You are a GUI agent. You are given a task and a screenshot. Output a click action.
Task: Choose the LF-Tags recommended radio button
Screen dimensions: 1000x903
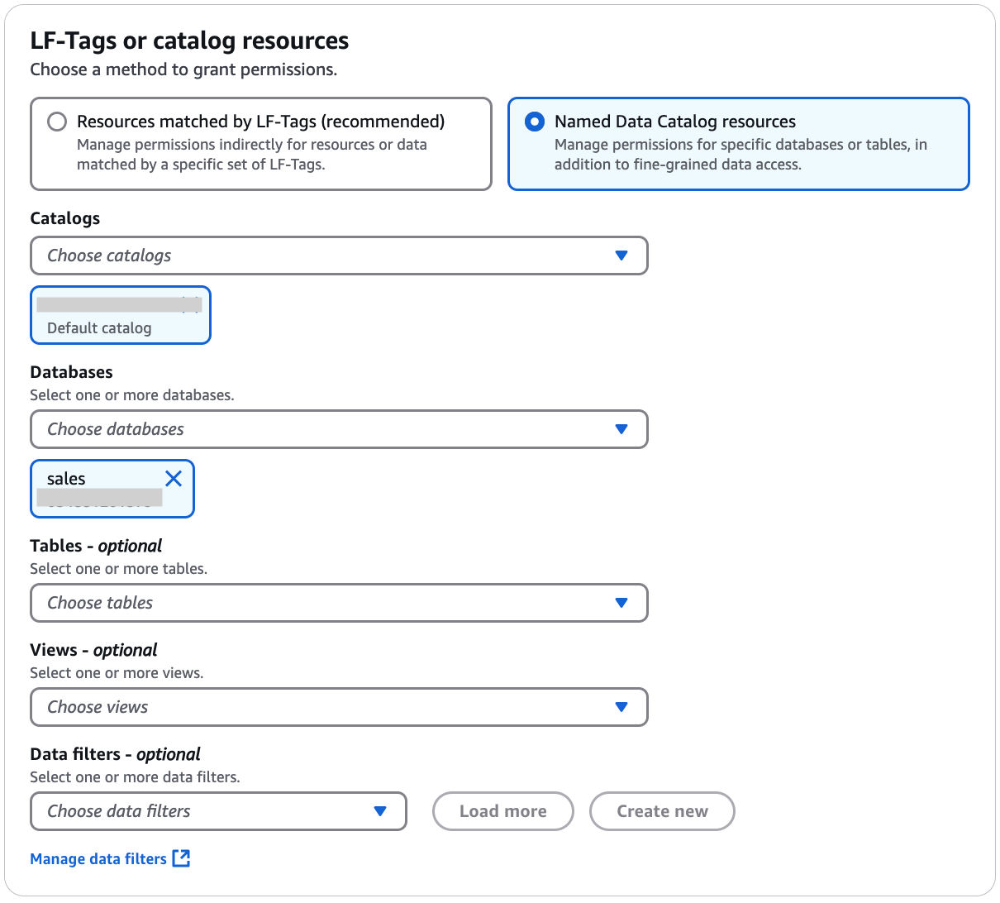56,122
